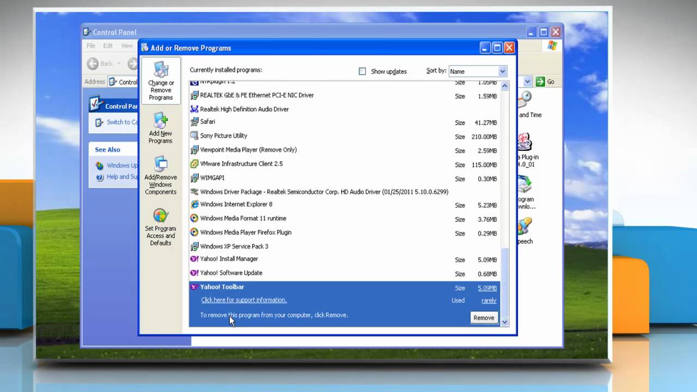Screen dimensions: 697x392
Task: Click the Windows Internet Explorer 8 icon
Action: coord(194,205)
